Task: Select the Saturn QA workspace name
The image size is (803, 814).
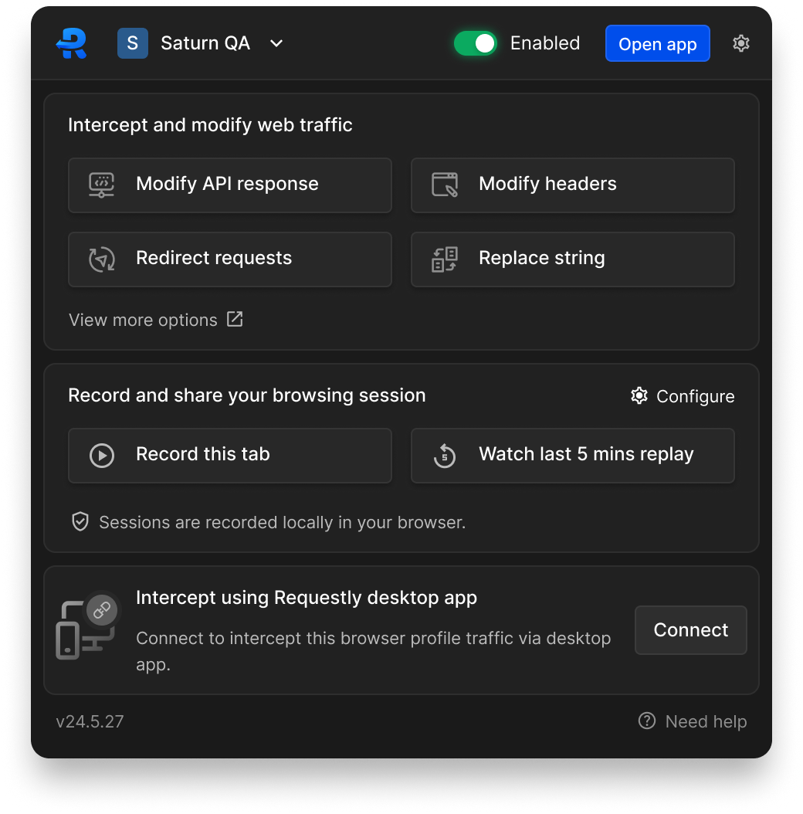Action: point(205,43)
